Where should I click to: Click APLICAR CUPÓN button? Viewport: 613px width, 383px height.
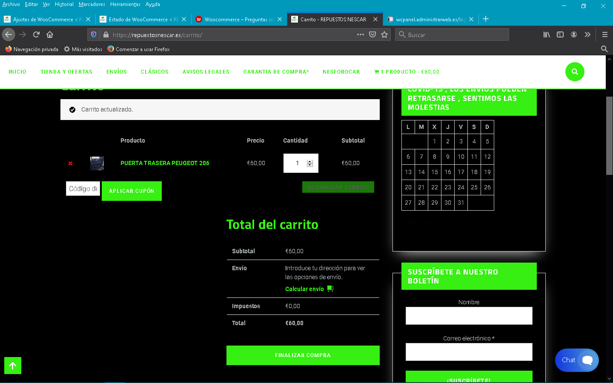point(132,191)
